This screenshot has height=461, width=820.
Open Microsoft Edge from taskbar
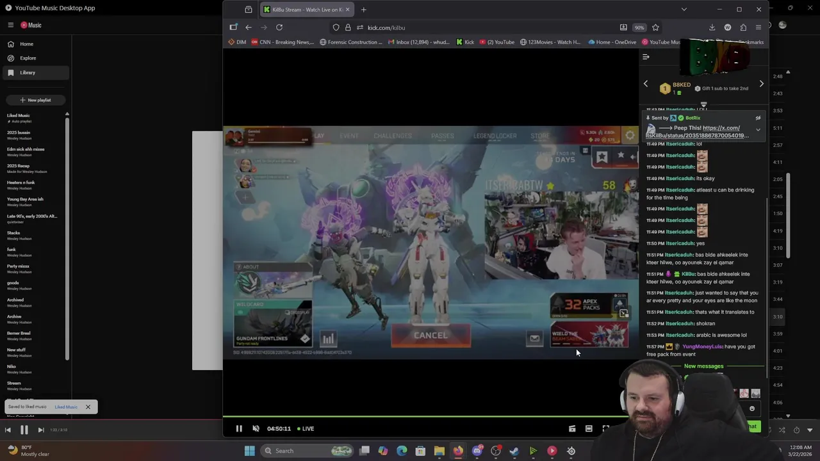click(402, 451)
